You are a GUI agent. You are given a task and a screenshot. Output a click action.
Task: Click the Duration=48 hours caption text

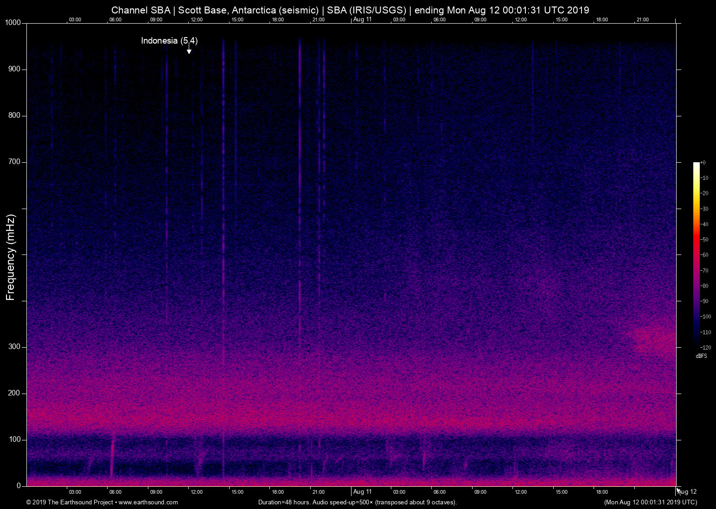tap(357, 502)
